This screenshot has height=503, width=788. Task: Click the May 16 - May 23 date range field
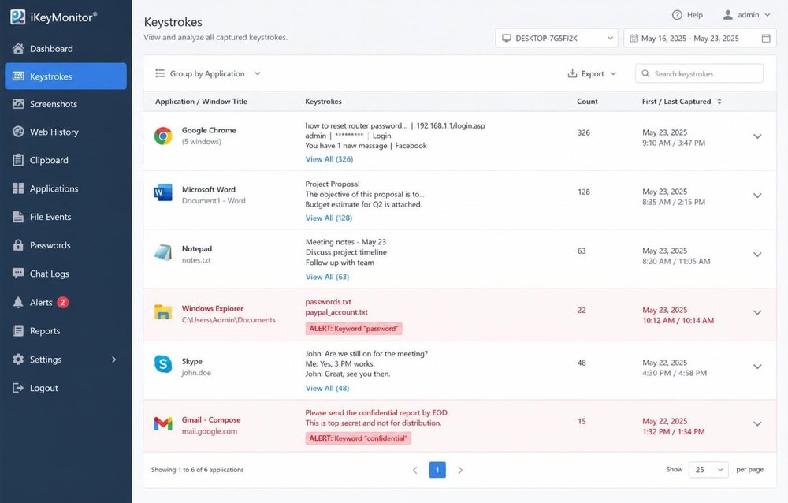click(700, 38)
